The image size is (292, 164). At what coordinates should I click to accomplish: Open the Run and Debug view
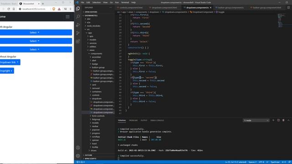click(78, 25)
